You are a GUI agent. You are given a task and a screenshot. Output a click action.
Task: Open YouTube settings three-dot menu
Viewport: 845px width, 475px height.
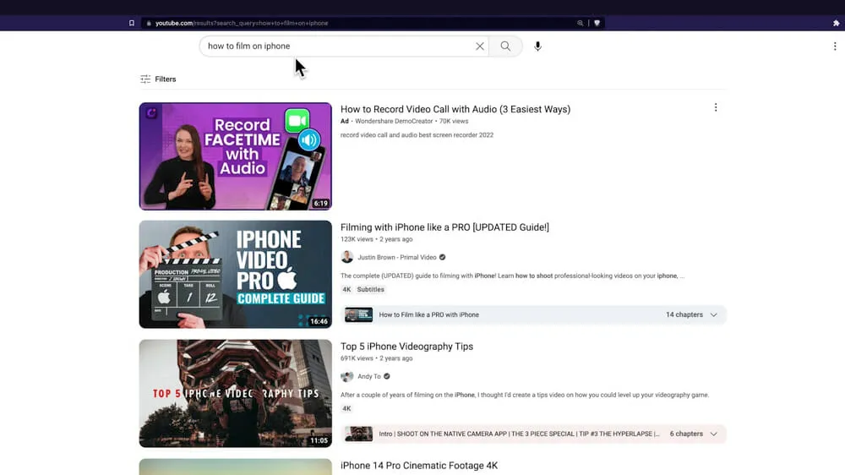pos(834,46)
